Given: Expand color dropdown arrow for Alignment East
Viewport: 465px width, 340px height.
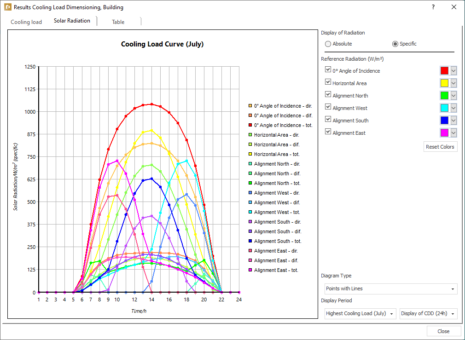Looking at the screenshot, I should (x=453, y=133).
